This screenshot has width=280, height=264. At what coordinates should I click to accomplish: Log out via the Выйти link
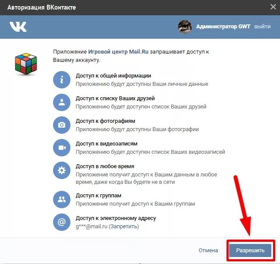pyautogui.click(x=262, y=27)
